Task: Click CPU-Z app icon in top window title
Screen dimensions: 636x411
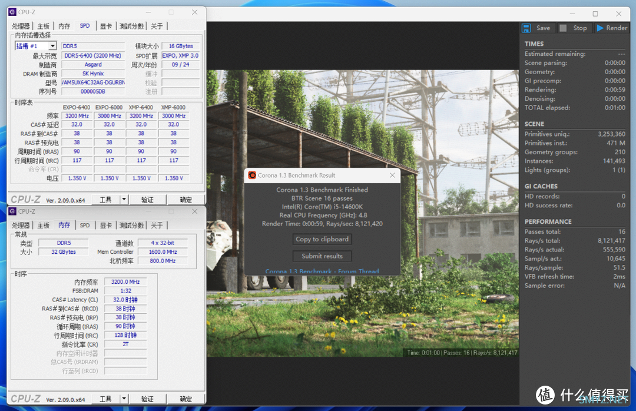Action: coord(12,12)
